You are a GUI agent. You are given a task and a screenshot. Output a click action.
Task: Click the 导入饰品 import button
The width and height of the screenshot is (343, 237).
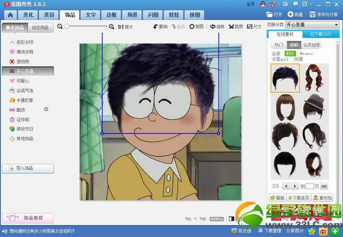click(x=27, y=168)
